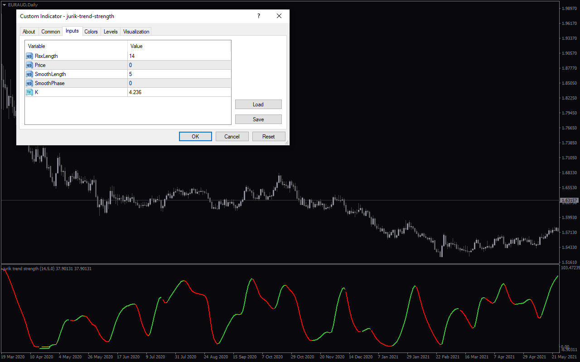Click the Load button
The image size is (580, 362).
click(x=258, y=105)
